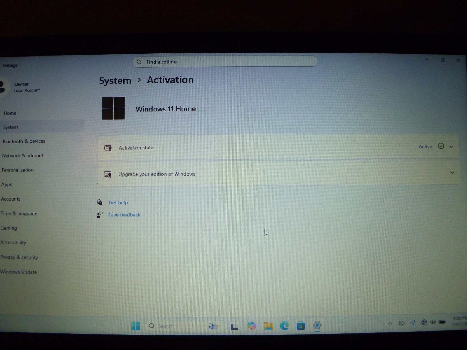This screenshot has width=467, height=350.
Task: Open Accessibility settings
Action: [x=13, y=243]
